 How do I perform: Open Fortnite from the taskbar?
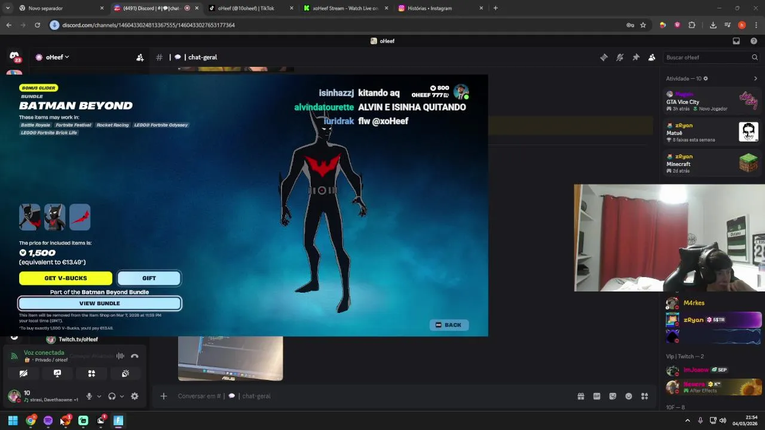118,420
